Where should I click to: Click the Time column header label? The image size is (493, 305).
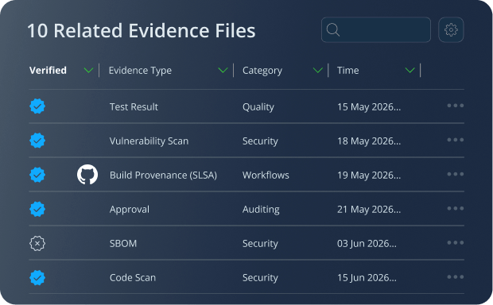coord(347,71)
